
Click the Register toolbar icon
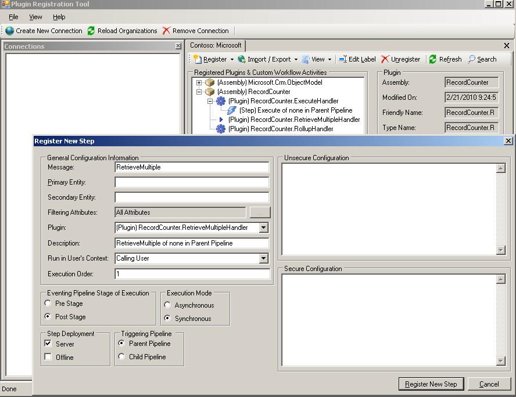198,59
